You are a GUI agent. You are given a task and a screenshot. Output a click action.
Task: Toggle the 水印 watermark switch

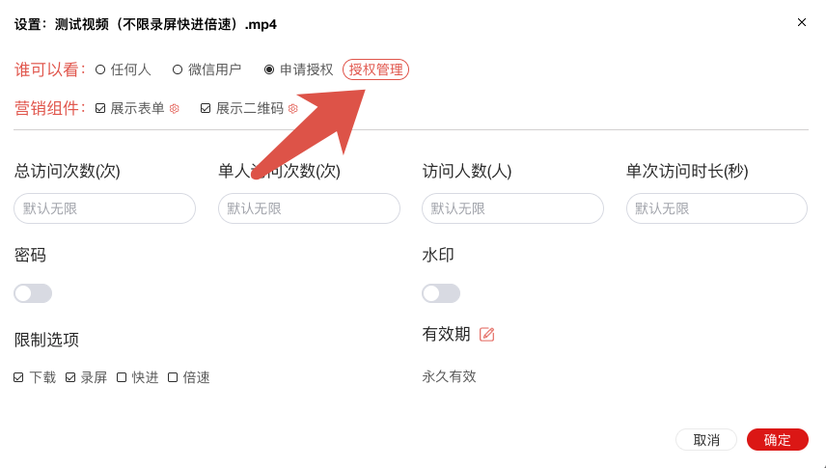point(441,293)
